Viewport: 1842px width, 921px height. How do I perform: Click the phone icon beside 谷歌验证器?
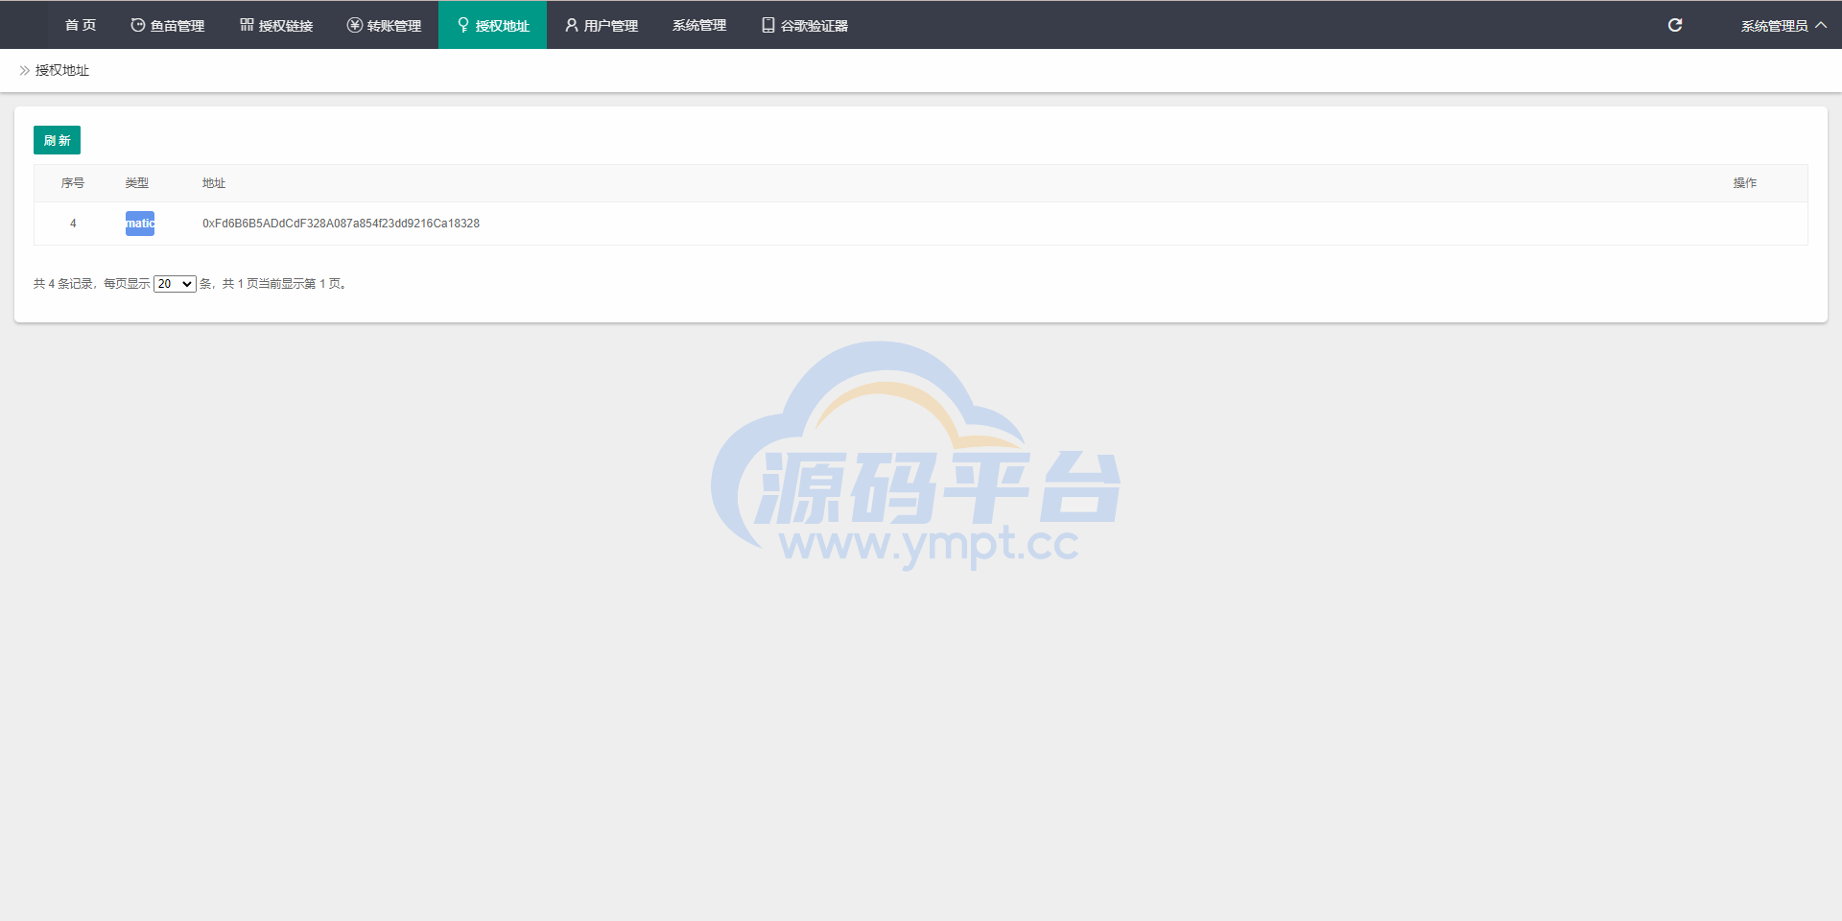768,25
